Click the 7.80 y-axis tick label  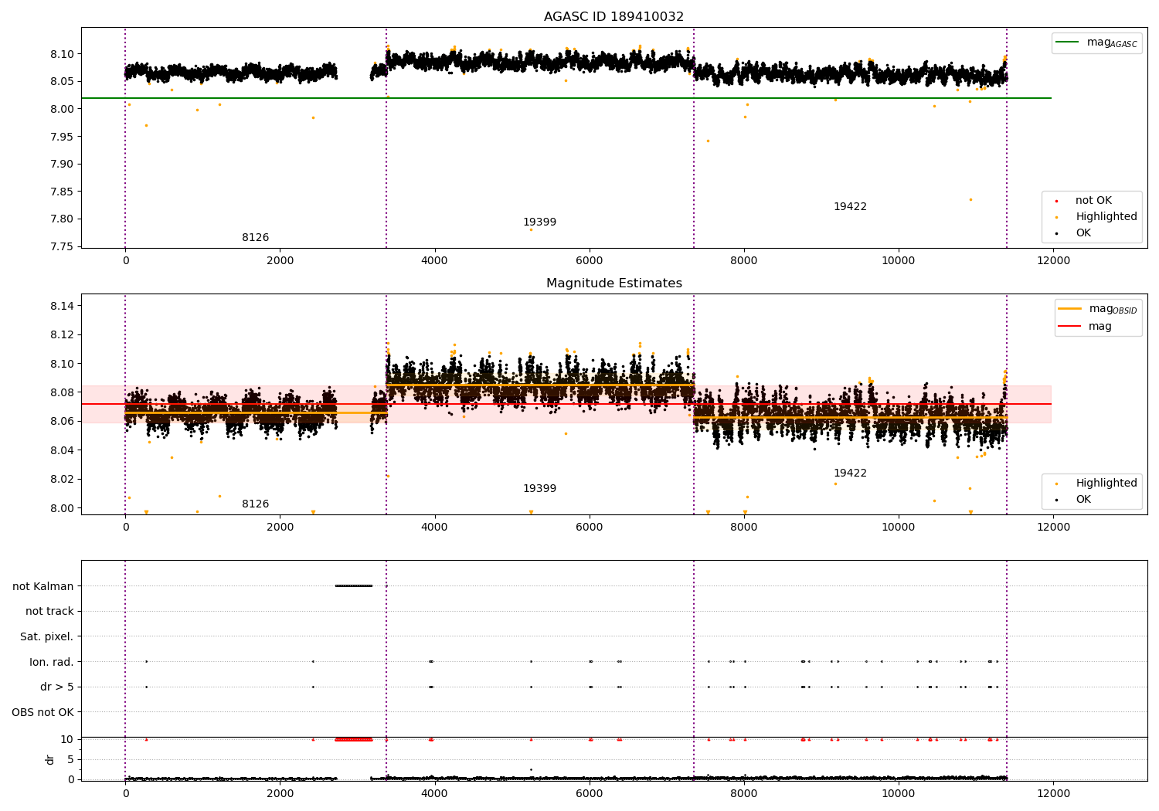62,219
